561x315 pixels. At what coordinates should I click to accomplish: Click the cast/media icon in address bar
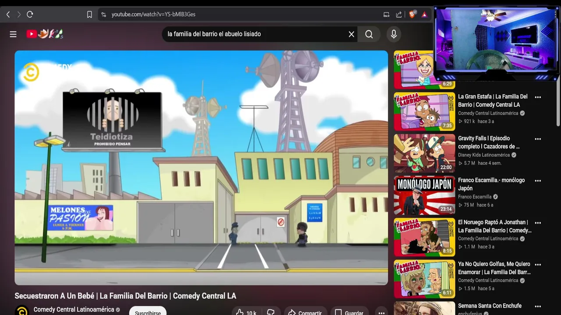(x=386, y=14)
